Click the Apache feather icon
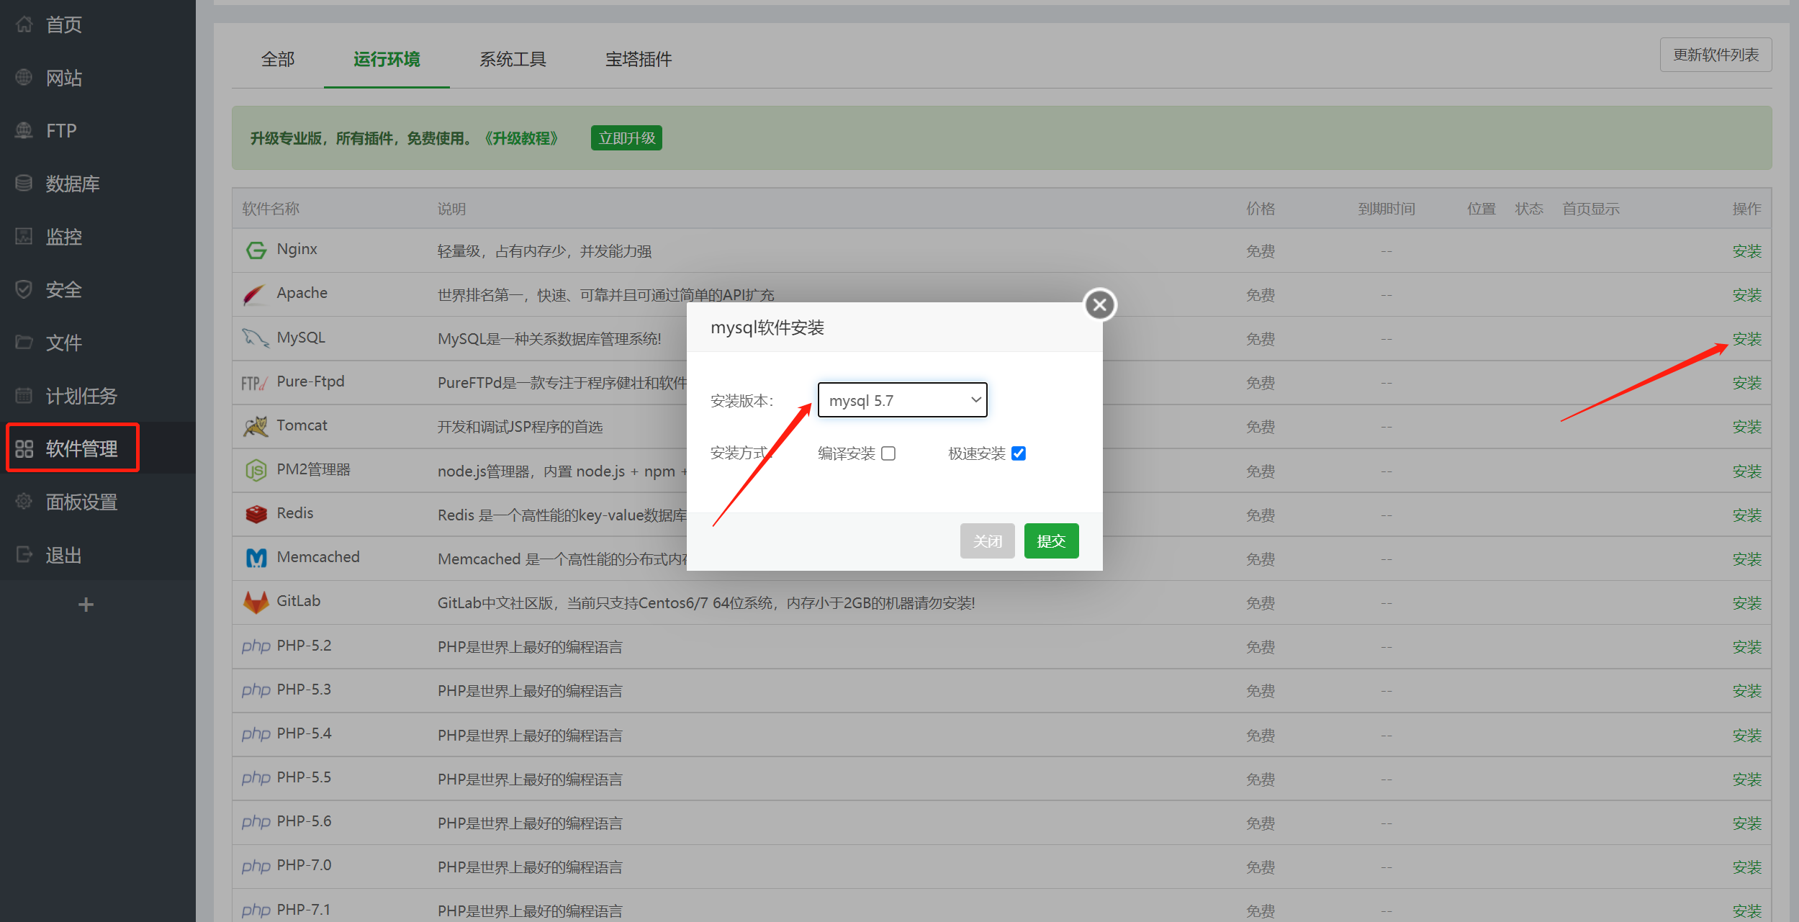The width and height of the screenshot is (1799, 922). pos(256,294)
